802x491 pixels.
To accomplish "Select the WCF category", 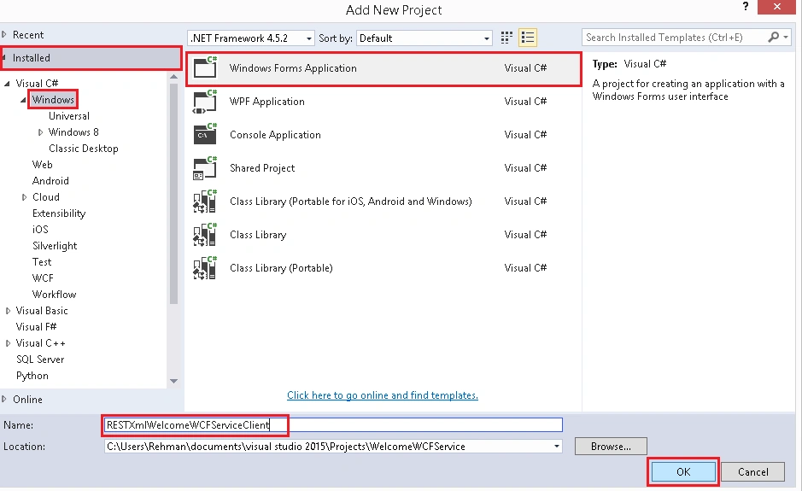I will click(x=43, y=278).
